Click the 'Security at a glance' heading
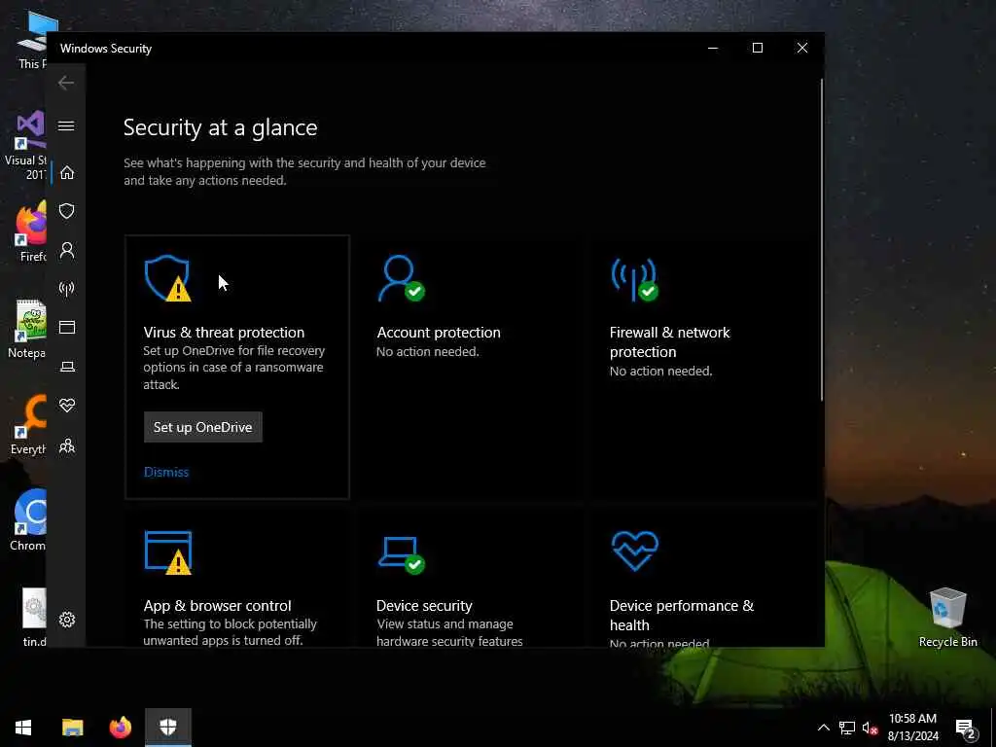The image size is (996, 747). tap(221, 127)
